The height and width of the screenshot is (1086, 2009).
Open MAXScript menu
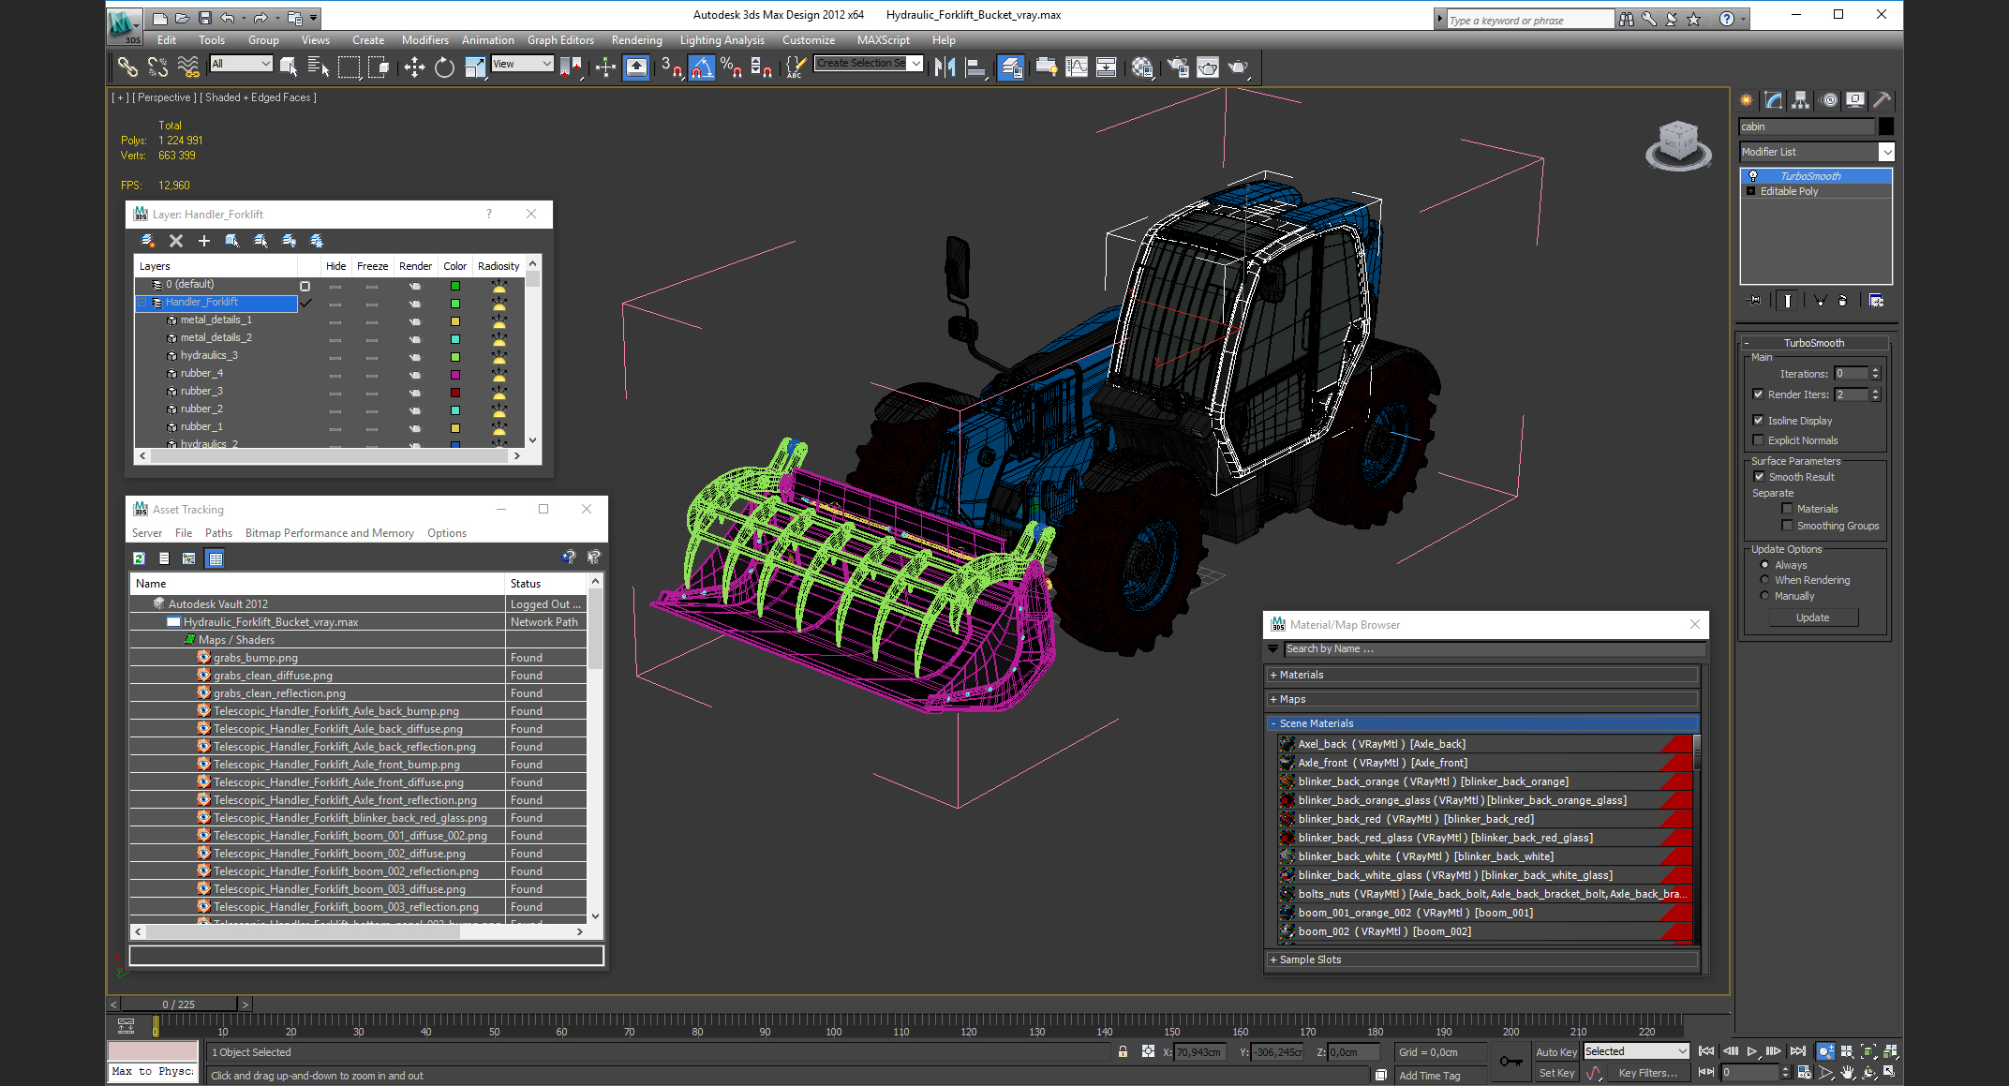[x=883, y=40]
